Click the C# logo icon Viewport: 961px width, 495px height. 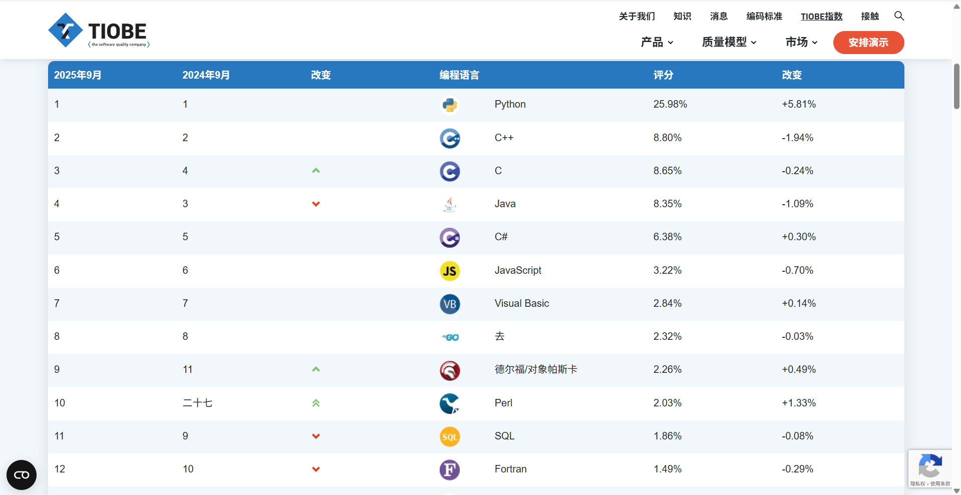pyautogui.click(x=450, y=238)
